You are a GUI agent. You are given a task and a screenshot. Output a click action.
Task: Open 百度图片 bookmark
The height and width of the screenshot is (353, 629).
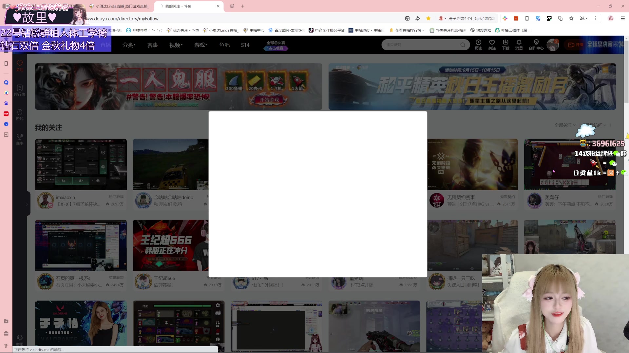pyautogui.click(x=286, y=30)
